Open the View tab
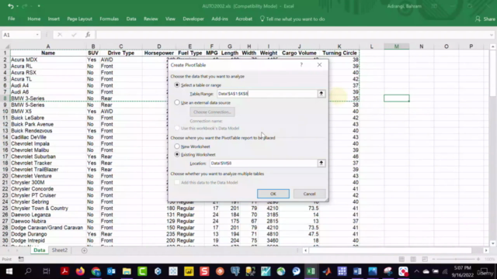 (x=170, y=19)
